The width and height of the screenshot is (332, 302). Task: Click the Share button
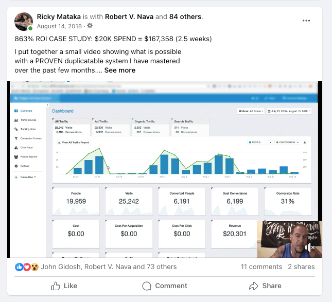click(x=265, y=286)
